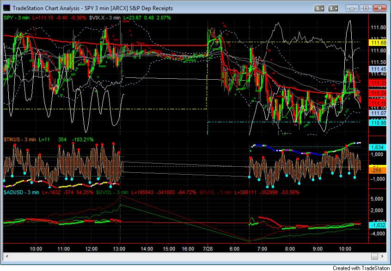Click the 13:00 time axis label
The width and height of the screenshot is (391, 271).
pos(119,249)
